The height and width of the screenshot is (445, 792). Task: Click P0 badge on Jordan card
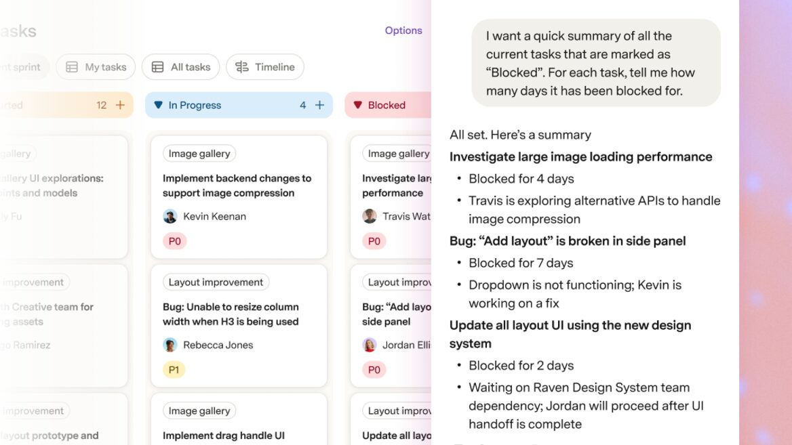374,370
